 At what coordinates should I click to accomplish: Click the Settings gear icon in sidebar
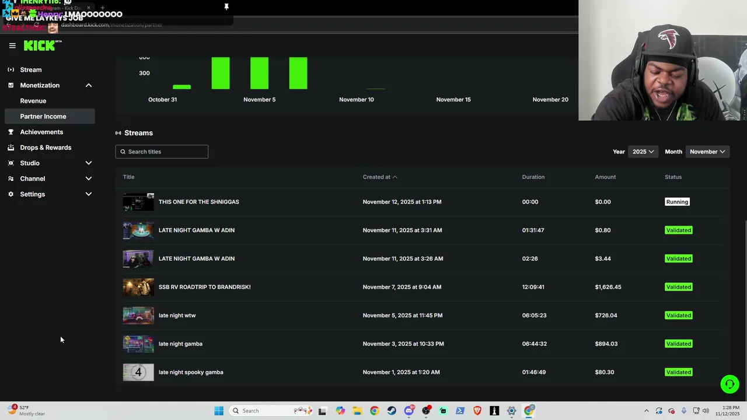[11, 194]
